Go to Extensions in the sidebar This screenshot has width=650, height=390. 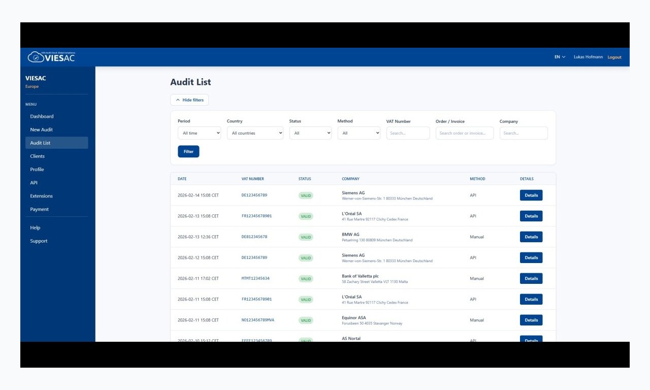(56, 196)
